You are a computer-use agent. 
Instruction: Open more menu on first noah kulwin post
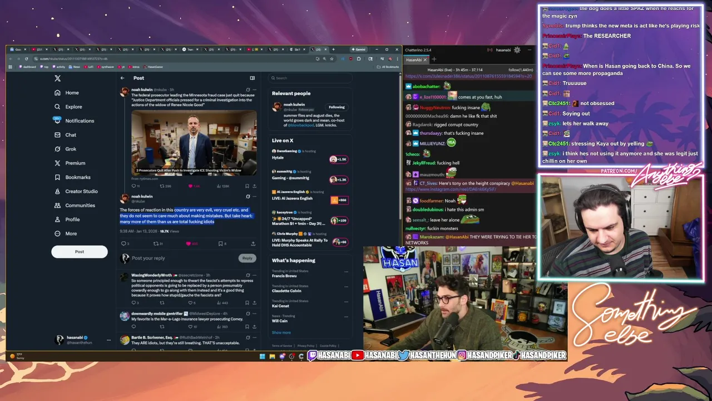[255, 90]
